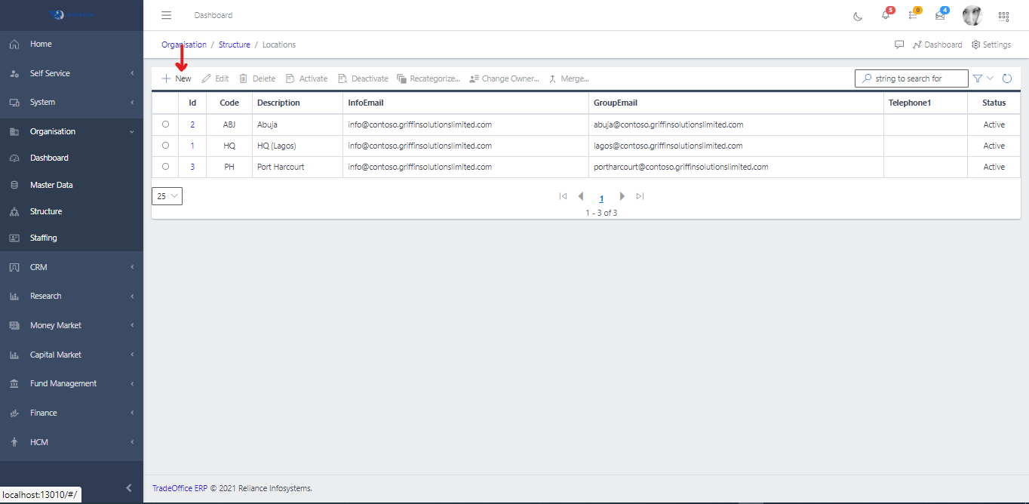Open the messages envelope icon

coord(940,16)
